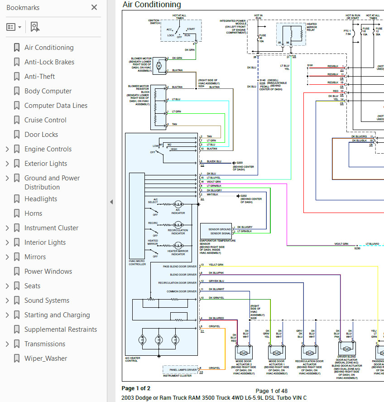Click the Interior Lights bookmark label
Screen dimensions: 384x402
point(45,242)
